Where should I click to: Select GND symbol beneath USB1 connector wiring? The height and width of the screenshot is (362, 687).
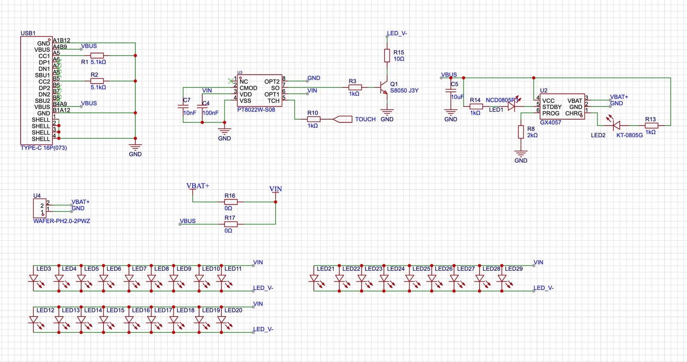(135, 147)
